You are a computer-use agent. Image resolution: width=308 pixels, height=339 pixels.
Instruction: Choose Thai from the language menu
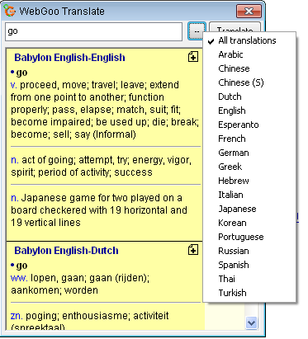tap(249, 279)
